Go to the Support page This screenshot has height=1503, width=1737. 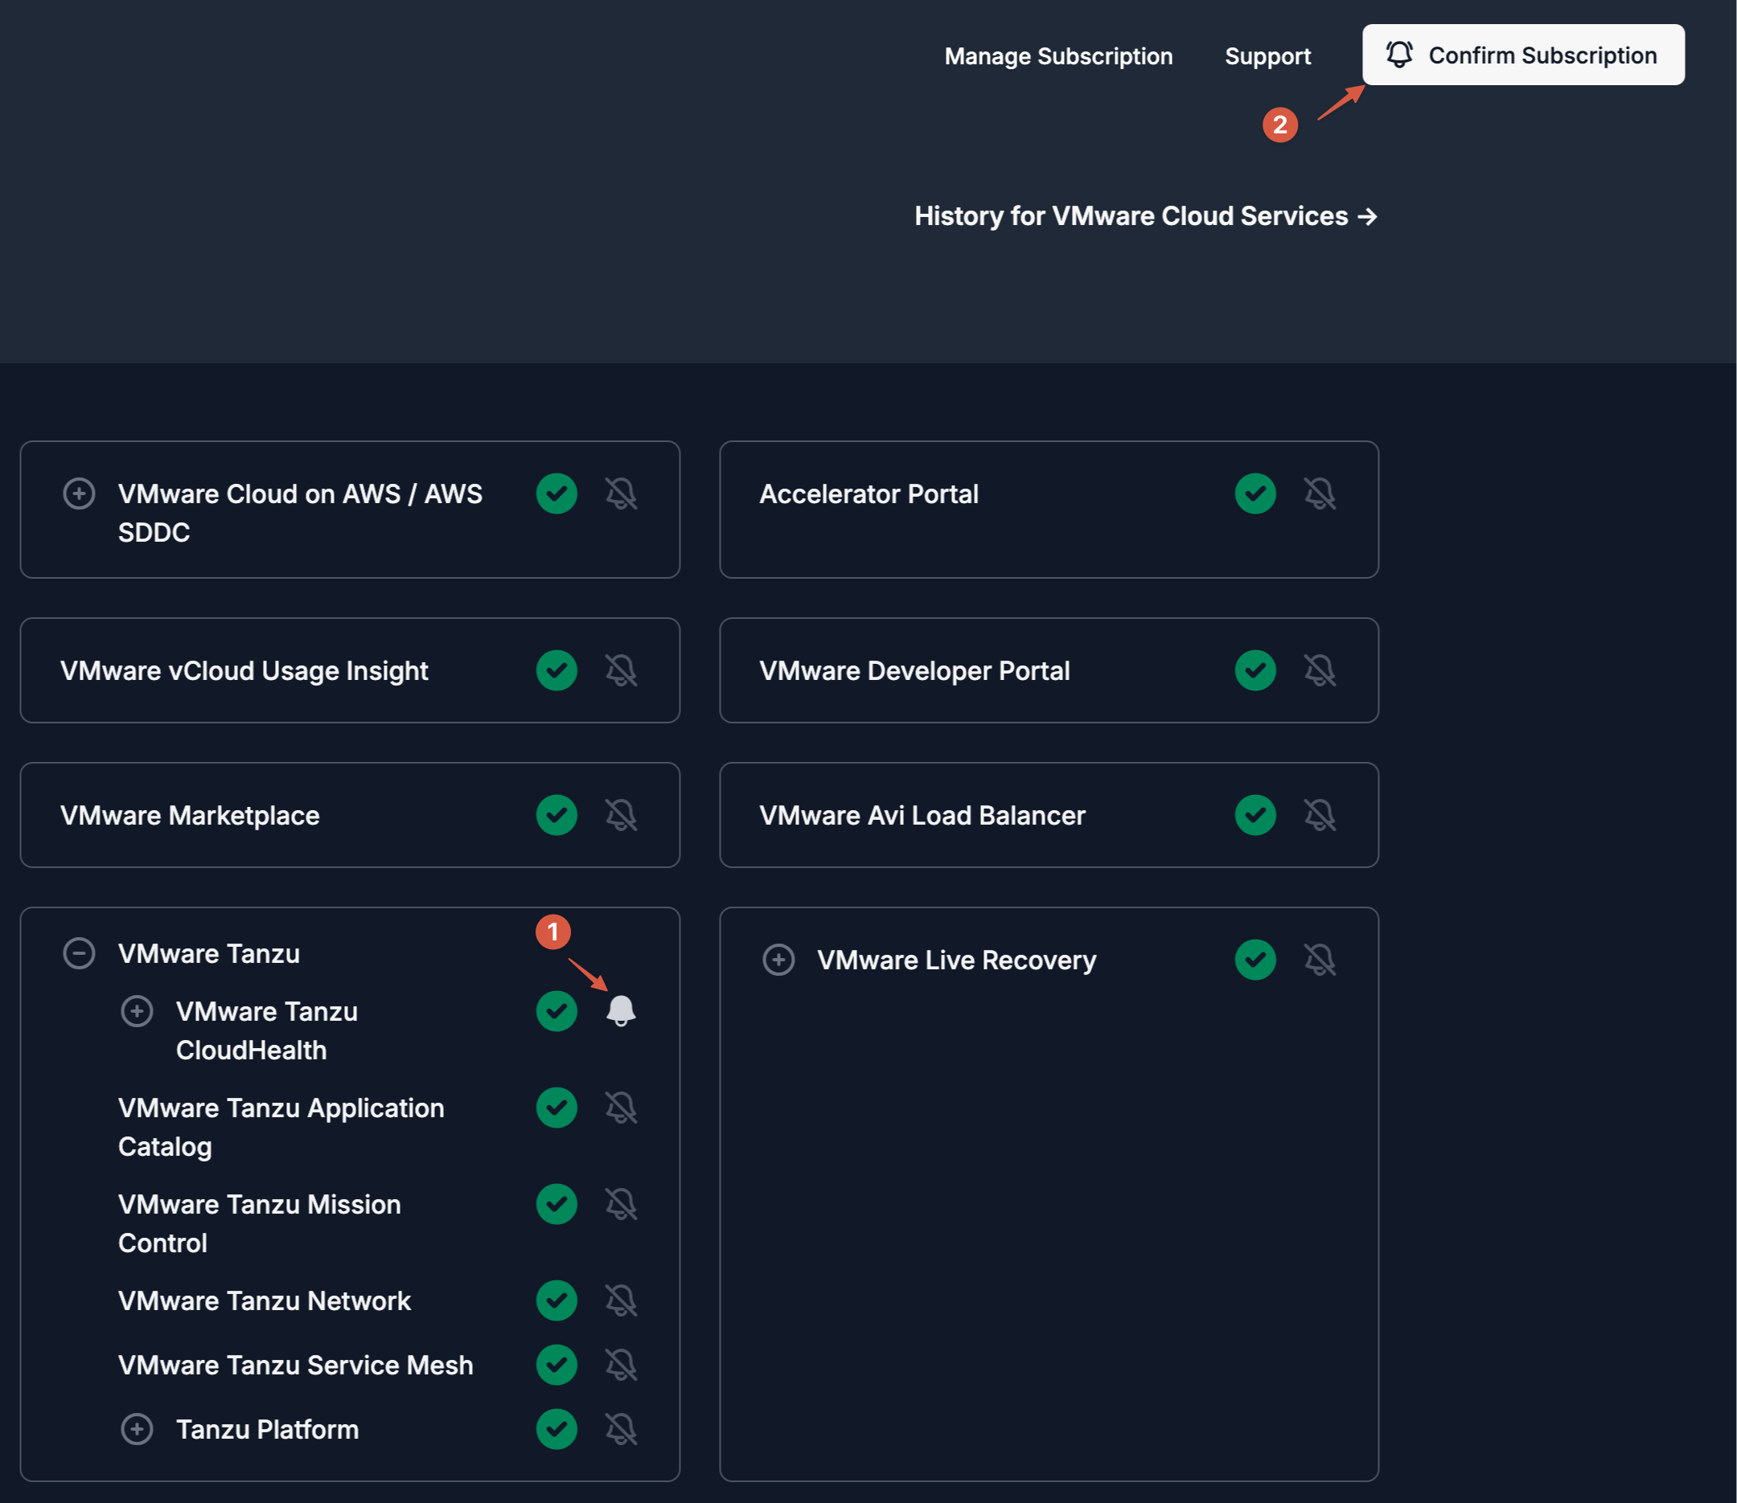pos(1267,56)
